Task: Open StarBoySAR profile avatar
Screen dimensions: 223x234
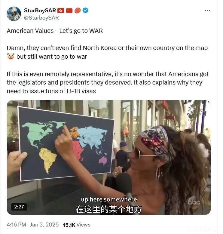Action: coord(14,14)
